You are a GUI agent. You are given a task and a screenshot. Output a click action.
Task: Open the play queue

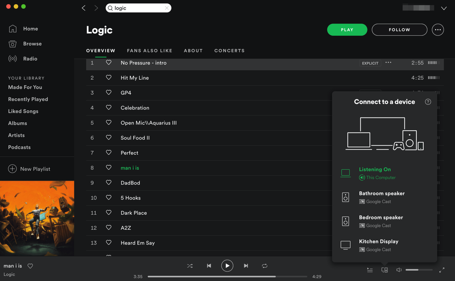[x=370, y=270]
